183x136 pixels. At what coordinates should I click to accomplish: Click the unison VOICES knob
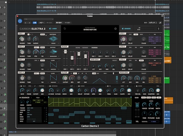pyautogui.click(x=144, y=104)
